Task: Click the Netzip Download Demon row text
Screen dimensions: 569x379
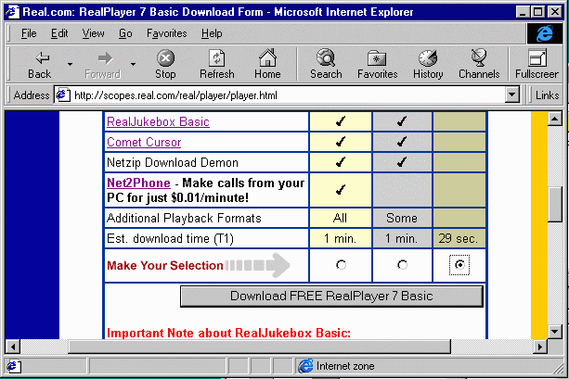Action: click(x=173, y=163)
